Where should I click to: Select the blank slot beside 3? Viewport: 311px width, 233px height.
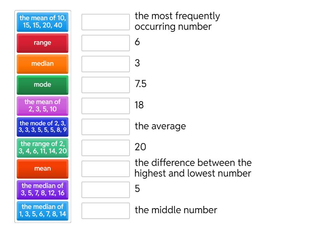click(x=106, y=64)
